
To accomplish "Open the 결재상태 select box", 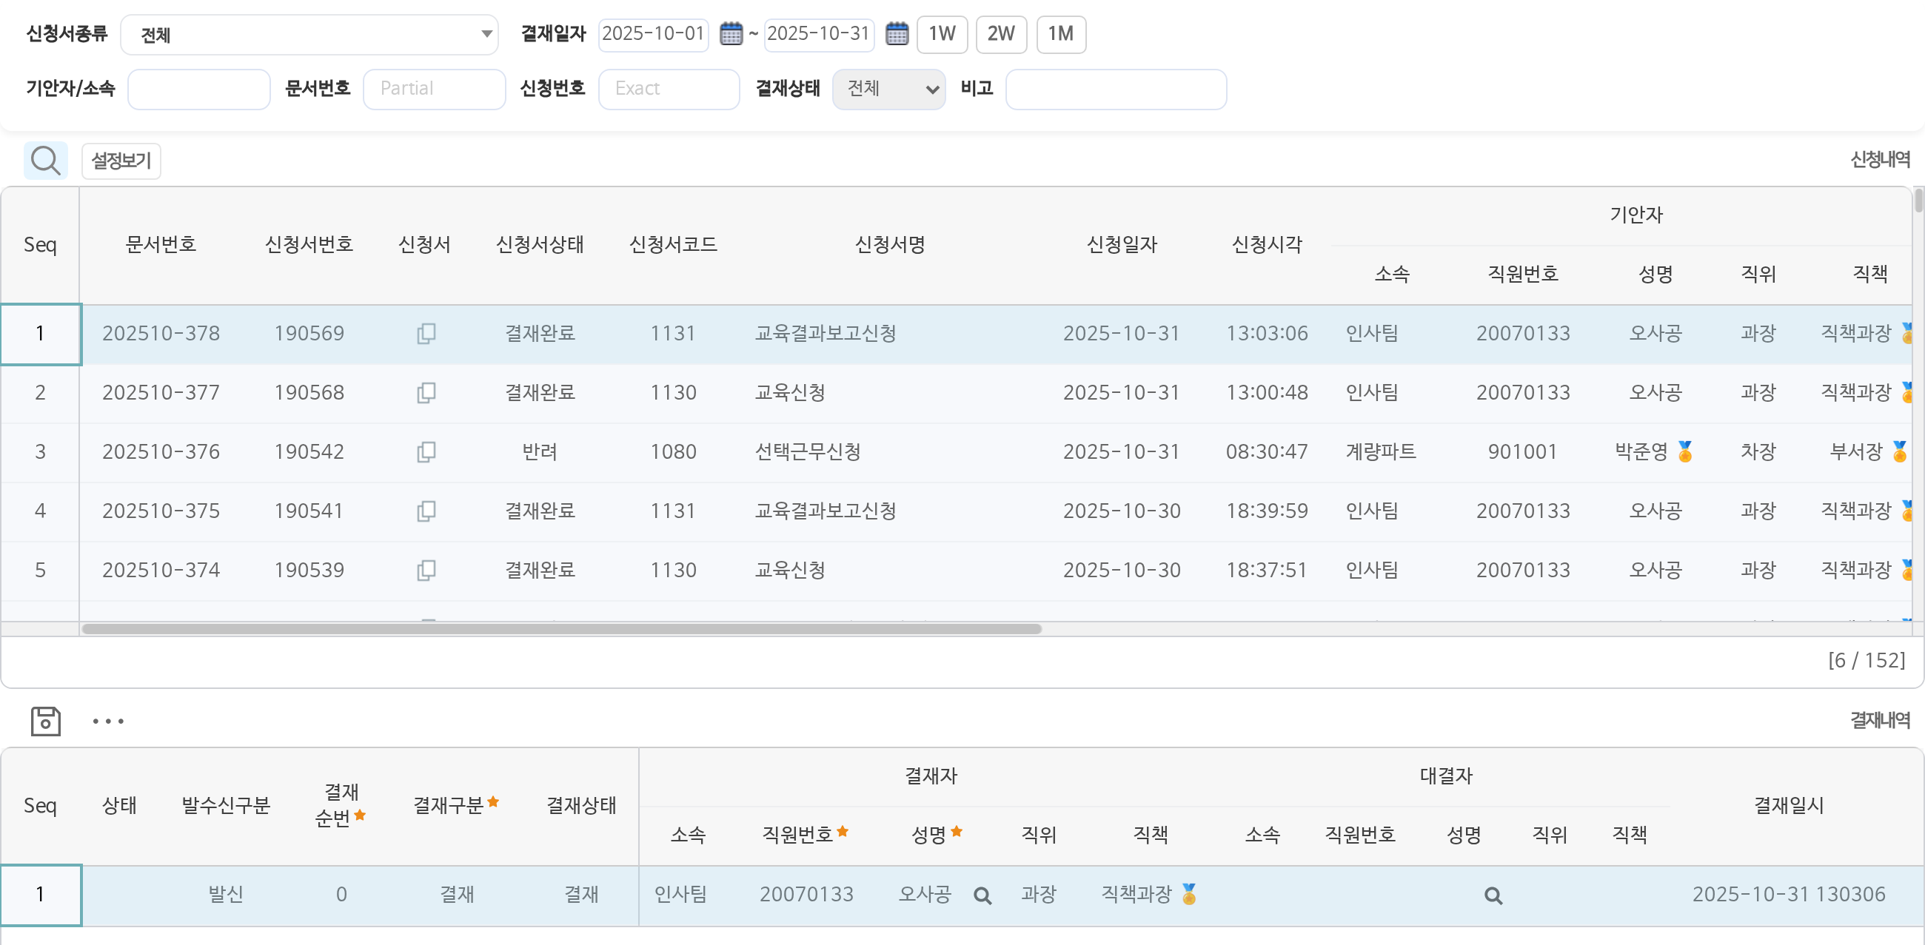I will coord(888,89).
